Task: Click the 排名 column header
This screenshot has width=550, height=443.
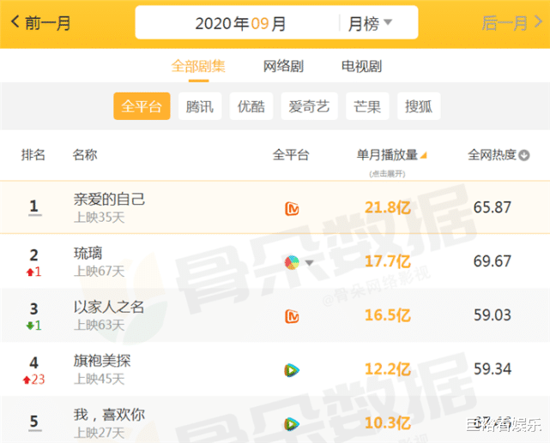Action: pyautogui.click(x=33, y=154)
